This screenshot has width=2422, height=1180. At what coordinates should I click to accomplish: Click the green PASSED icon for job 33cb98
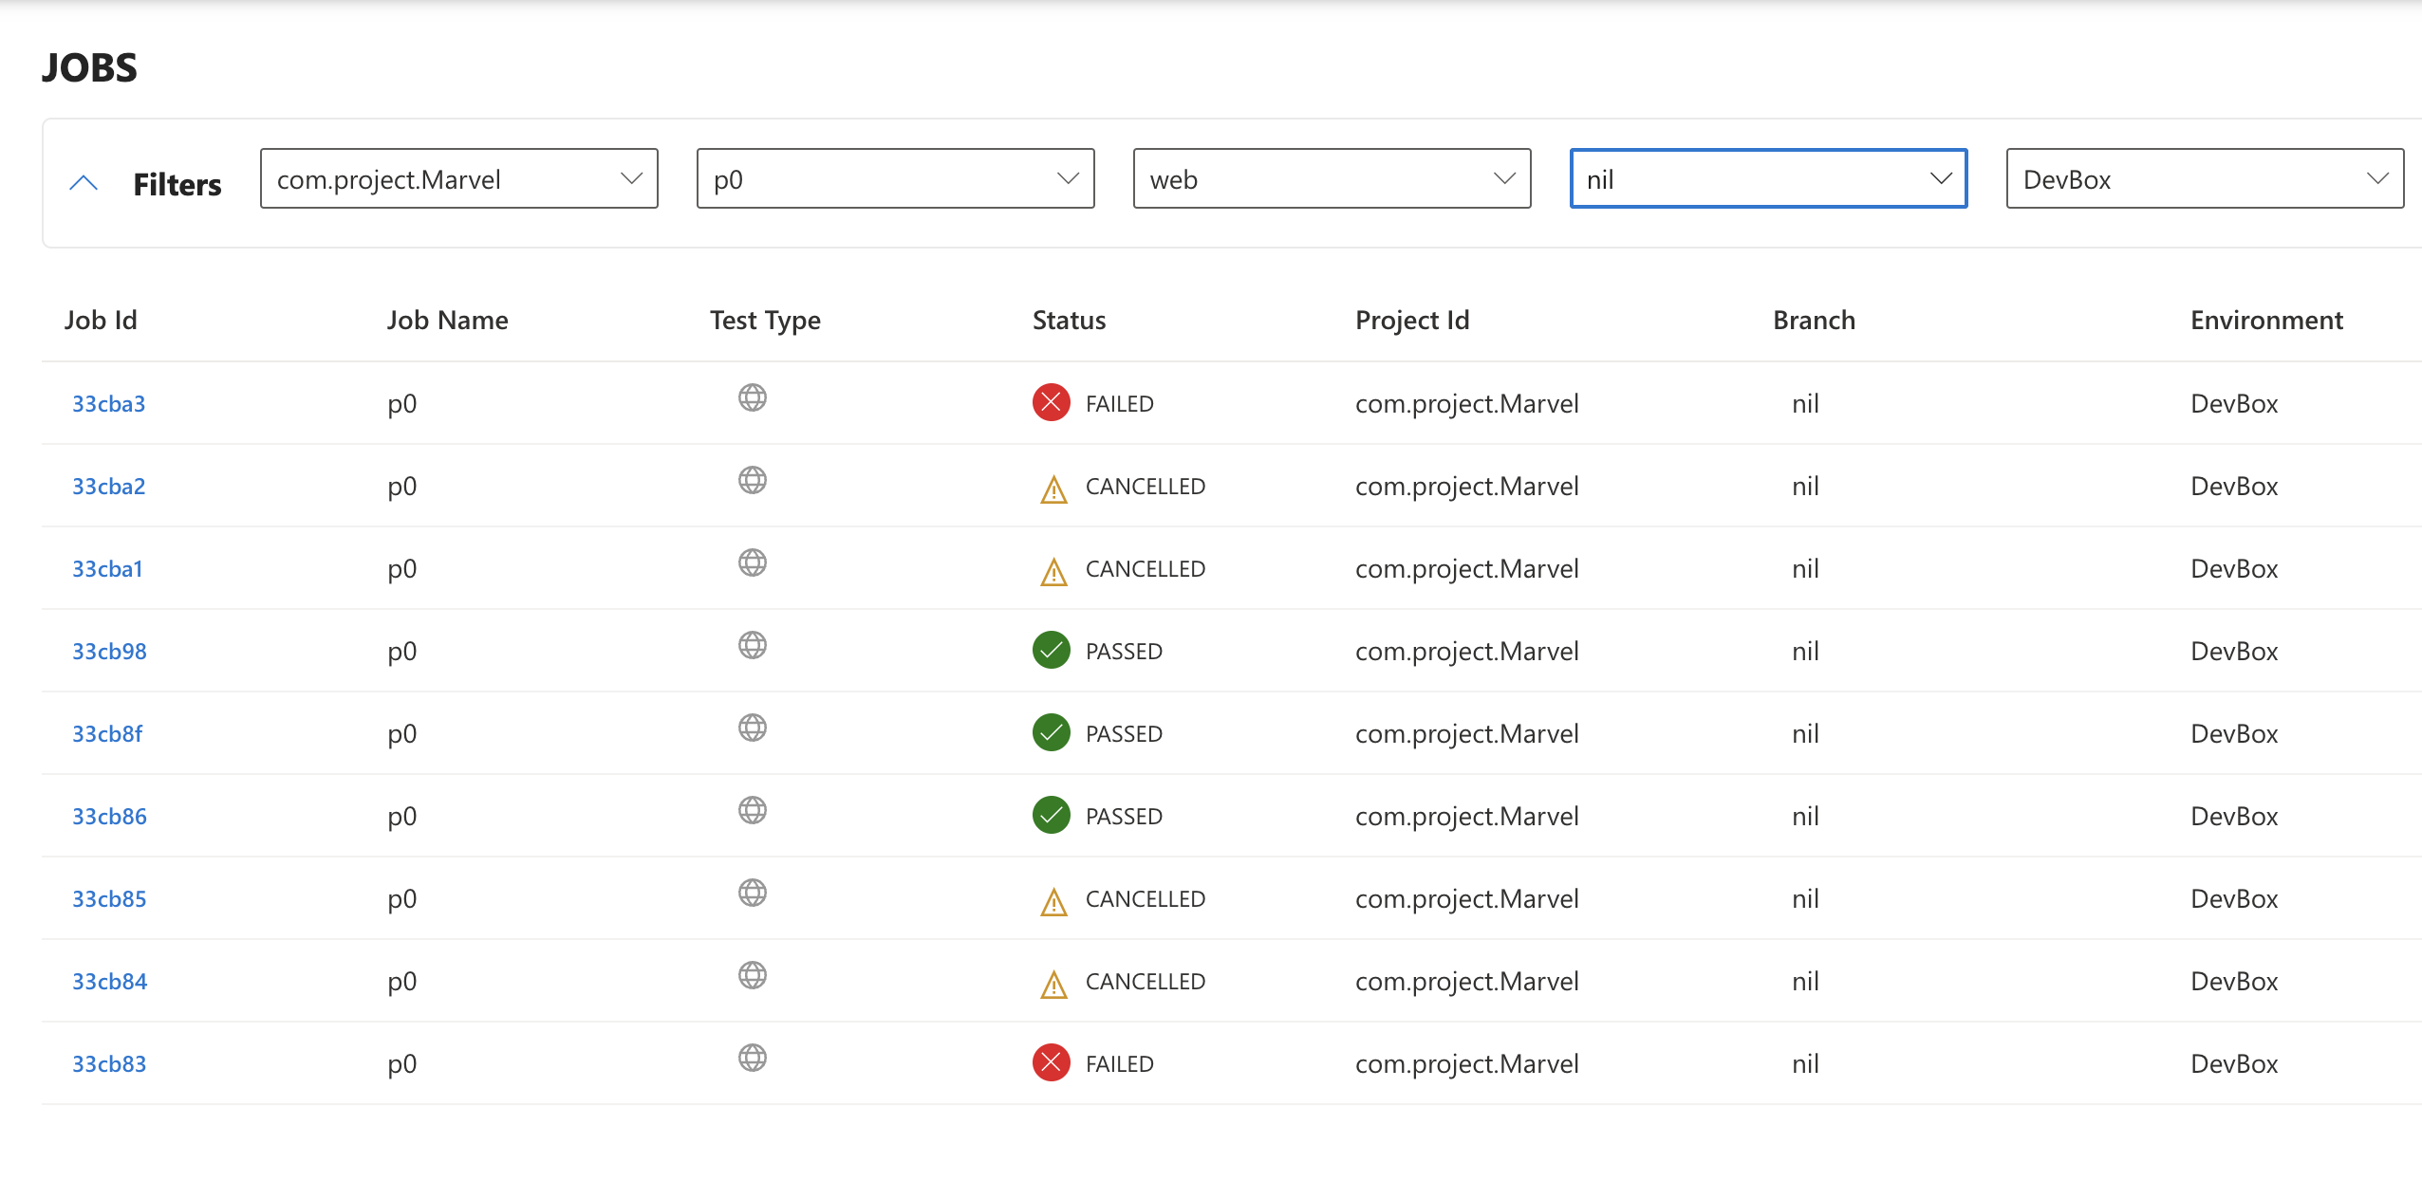(x=1051, y=651)
